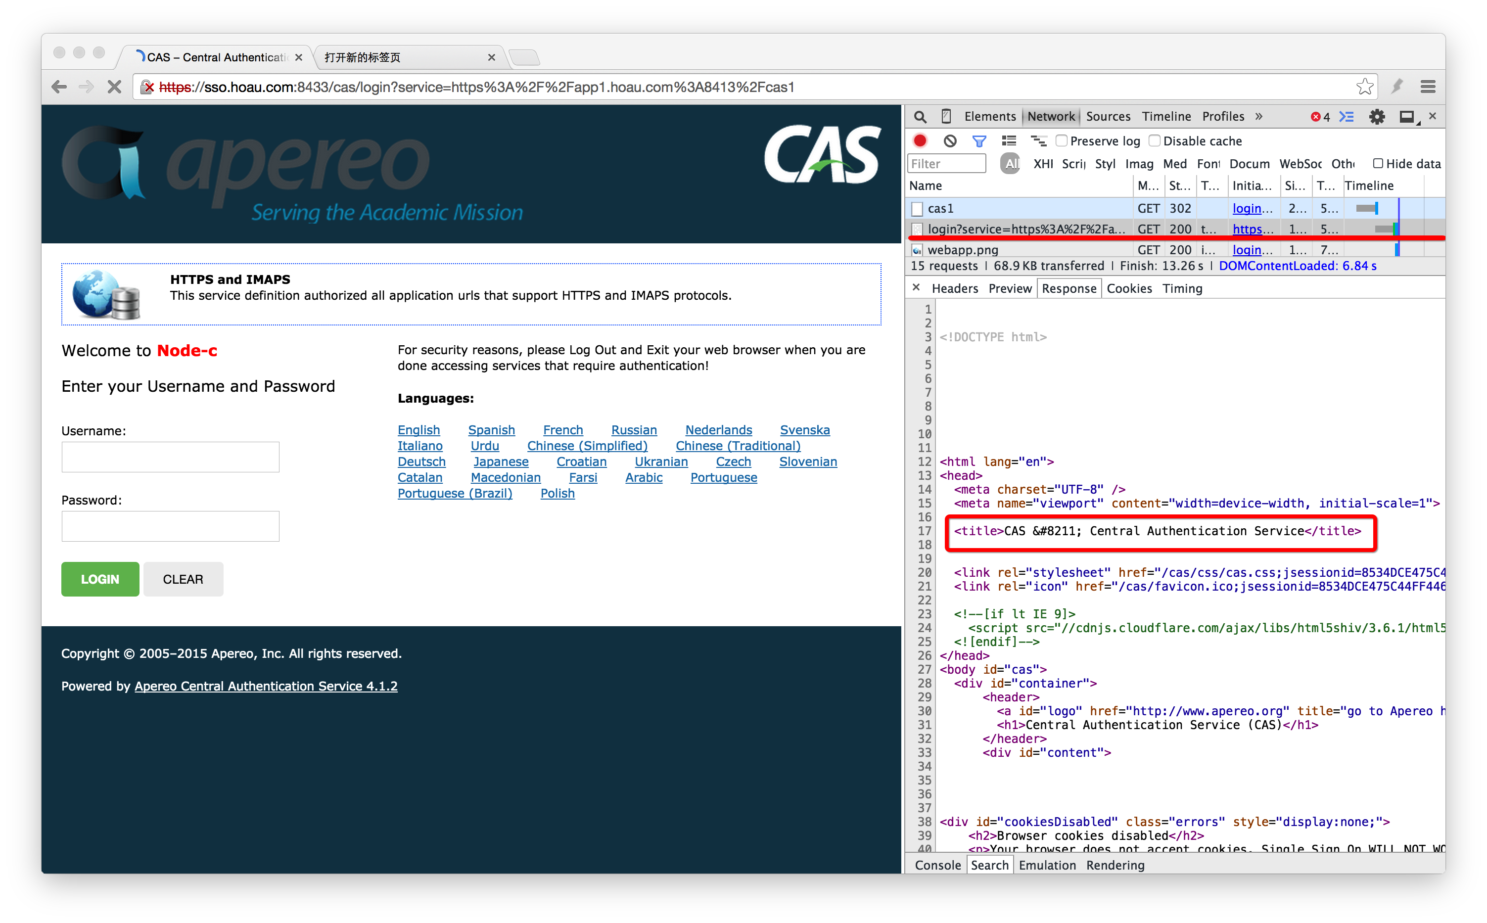Click the DevTools inspect element magnifier
The height and width of the screenshot is (923, 1487).
point(921,117)
